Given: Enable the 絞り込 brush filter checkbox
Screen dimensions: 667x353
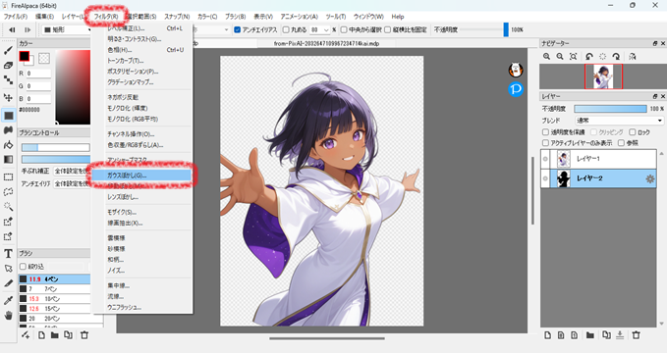Looking at the screenshot, I should click(x=23, y=267).
